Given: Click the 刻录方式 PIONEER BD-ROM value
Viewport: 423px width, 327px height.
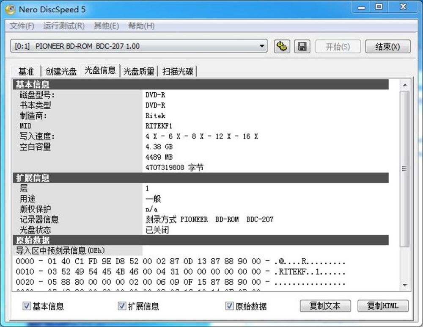Looking at the screenshot, I should tap(209, 219).
